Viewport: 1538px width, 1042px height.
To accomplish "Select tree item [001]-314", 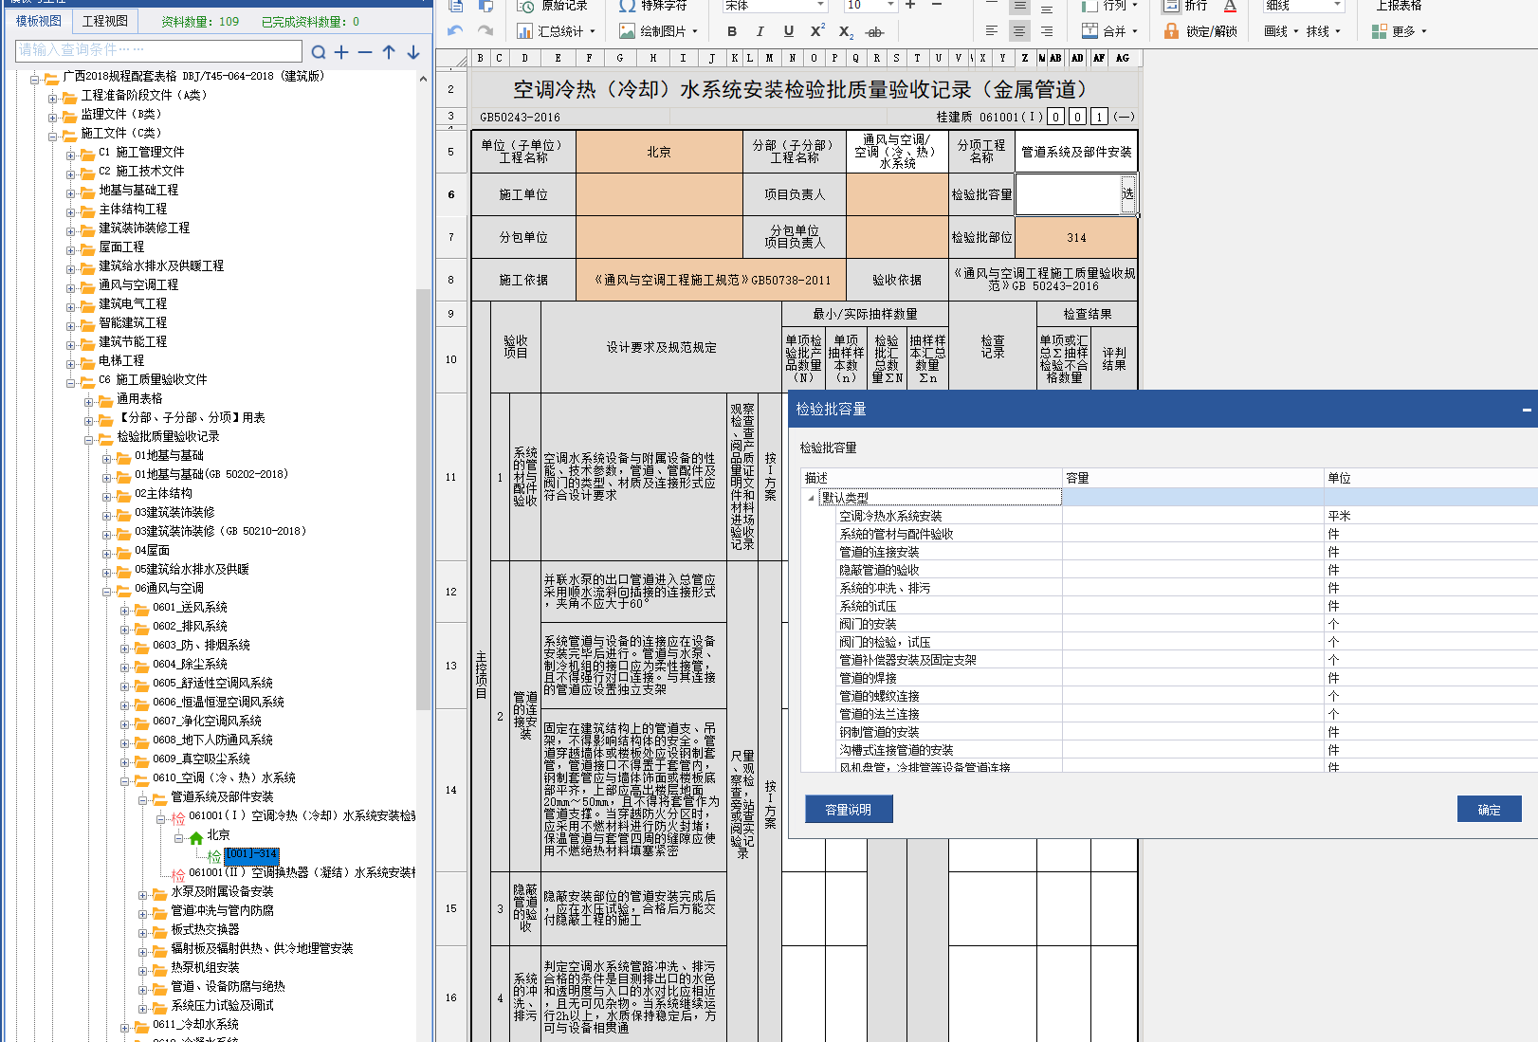I will [x=251, y=854].
